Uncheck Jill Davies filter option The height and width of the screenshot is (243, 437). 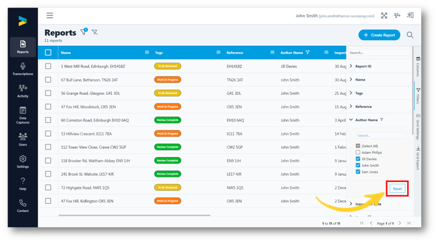coord(358,159)
